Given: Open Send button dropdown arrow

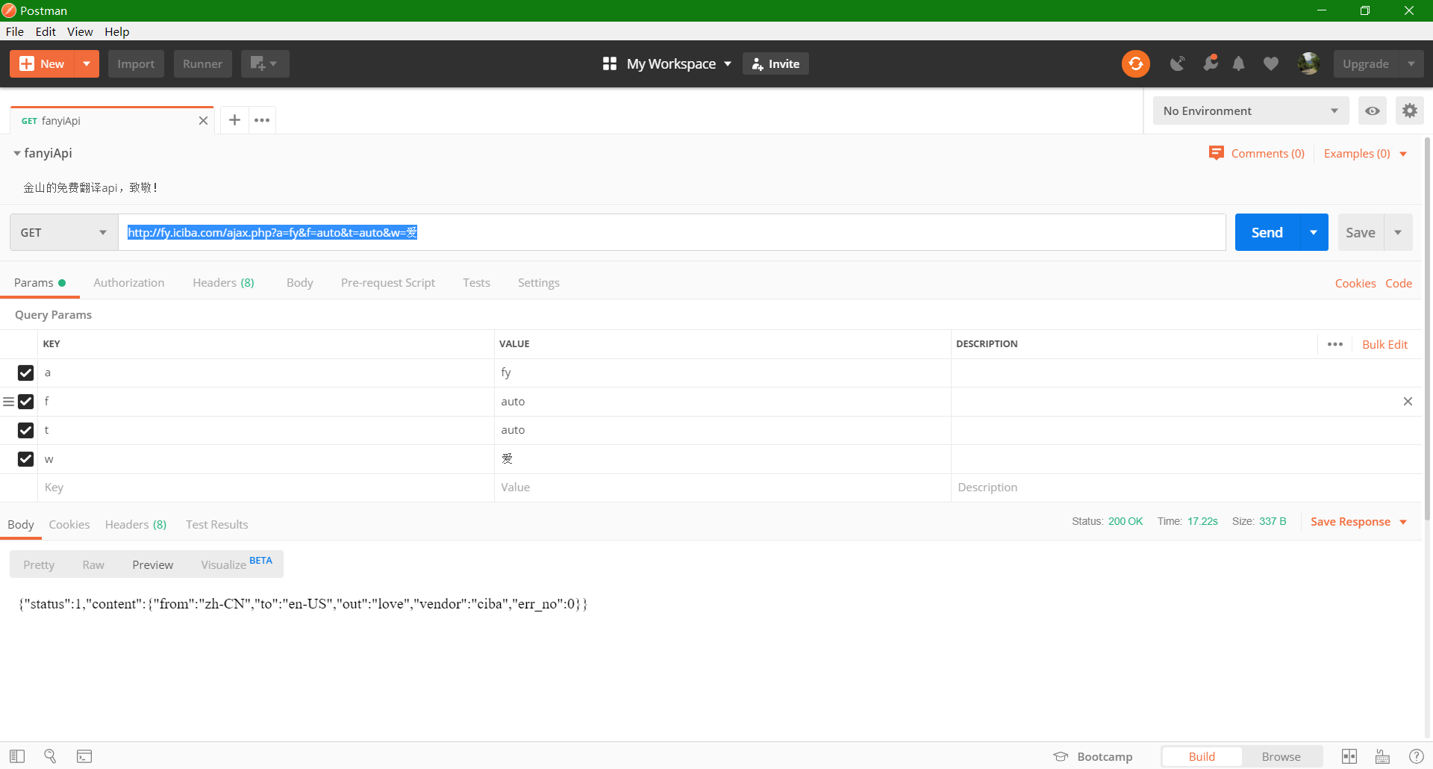Looking at the screenshot, I should pos(1314,232).
